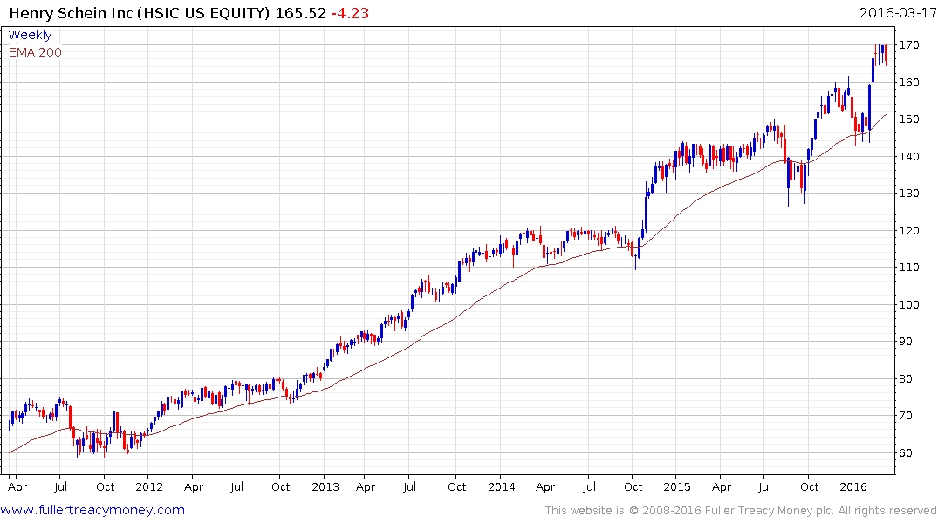
Task: Click the 2012 year label on time axis
Action: pos(149,486)
